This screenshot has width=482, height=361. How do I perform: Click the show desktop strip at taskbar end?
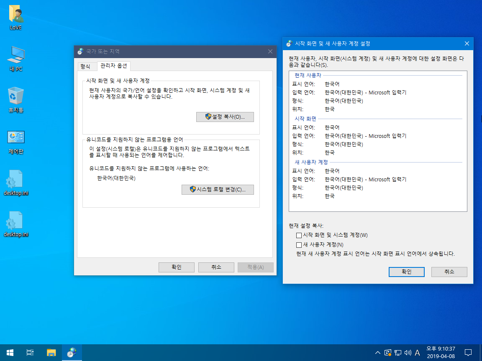pos(480,352)
